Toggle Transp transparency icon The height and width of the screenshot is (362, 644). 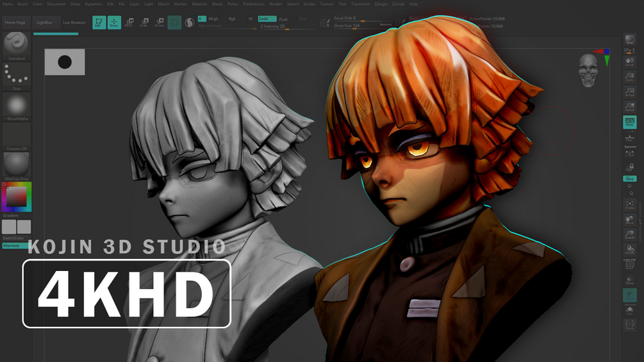pyautogui.click(x=630, y=281)
